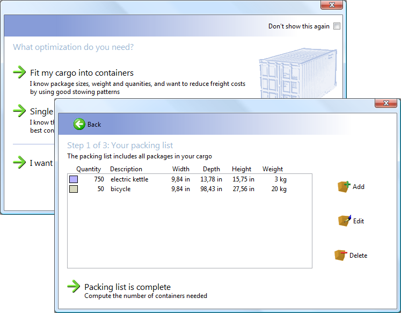Click the Delete button label

(x=358, y=256)
